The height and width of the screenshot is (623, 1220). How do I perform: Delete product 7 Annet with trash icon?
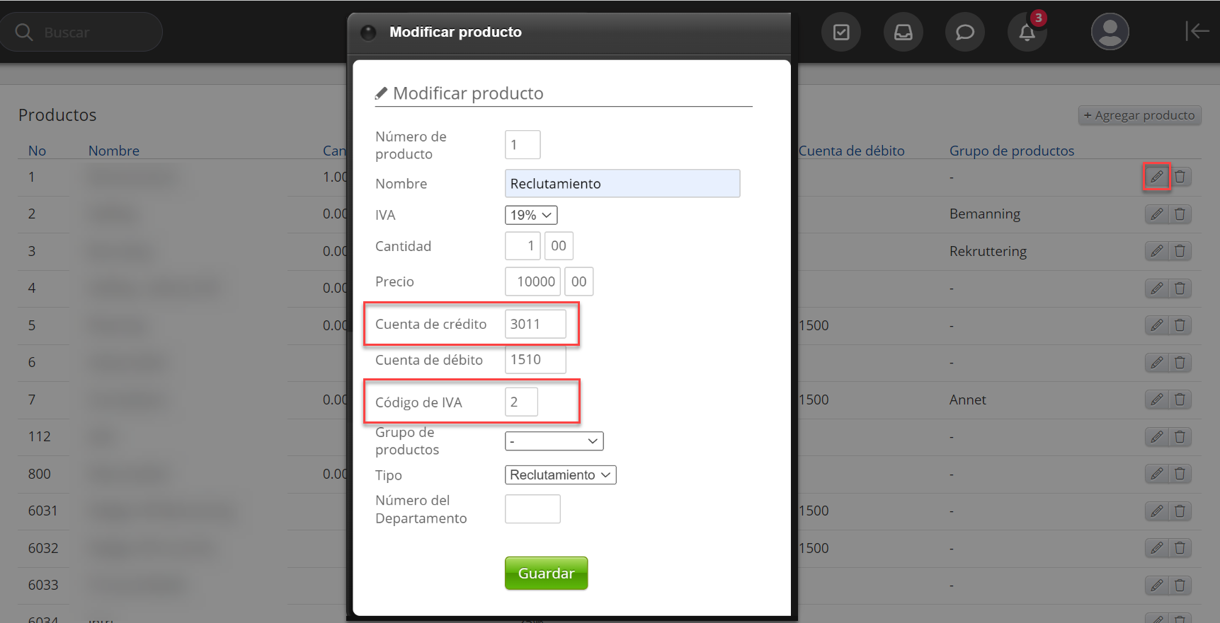click(x=1180, y=400)
